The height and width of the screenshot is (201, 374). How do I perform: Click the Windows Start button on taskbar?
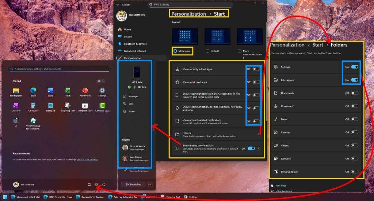coord(5,197)
